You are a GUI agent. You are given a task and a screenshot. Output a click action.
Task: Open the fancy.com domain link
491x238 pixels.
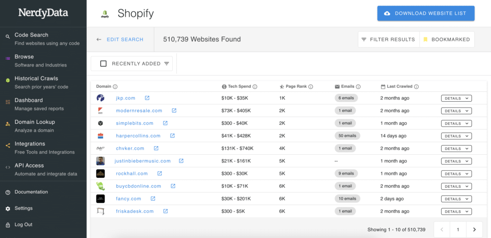pyautogui.click(x=129, y=199)
